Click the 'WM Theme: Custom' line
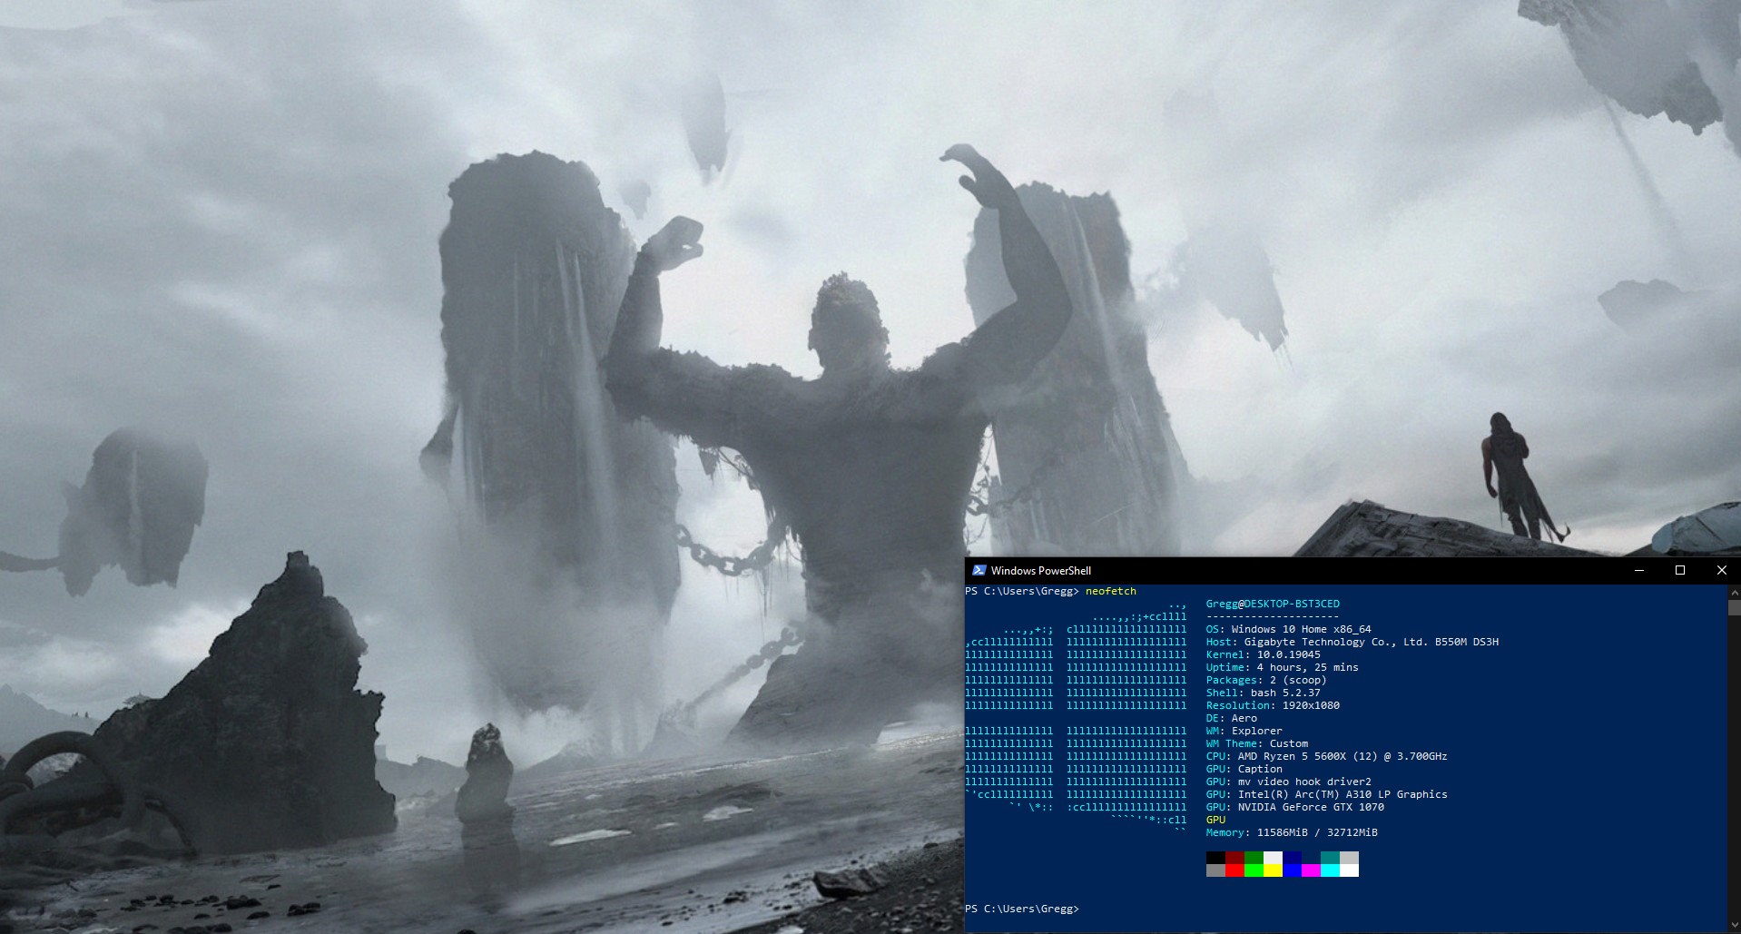Screen dimensions: 1741x934 click(x=1256, y=743)
